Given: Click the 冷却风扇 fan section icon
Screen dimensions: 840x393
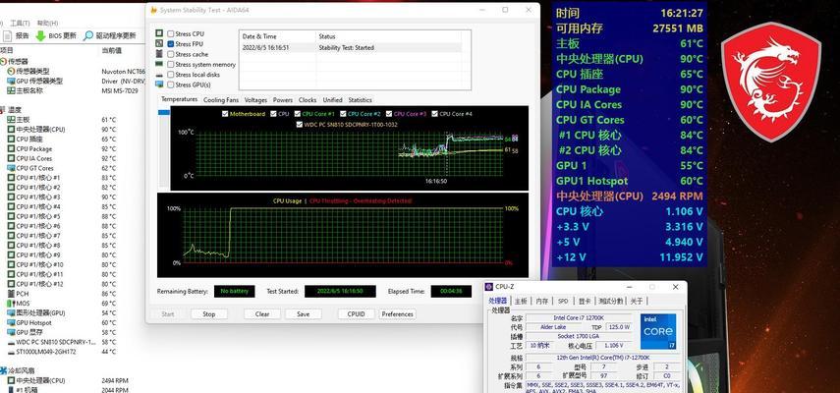Looking at the screenshot, I should (3, 370).
